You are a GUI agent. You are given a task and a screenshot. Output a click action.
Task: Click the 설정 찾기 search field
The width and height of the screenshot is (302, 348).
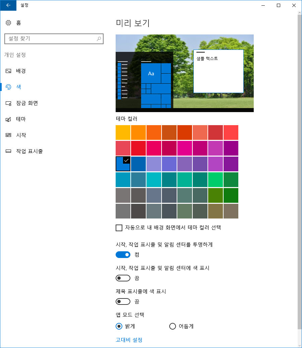coord(54,39)
